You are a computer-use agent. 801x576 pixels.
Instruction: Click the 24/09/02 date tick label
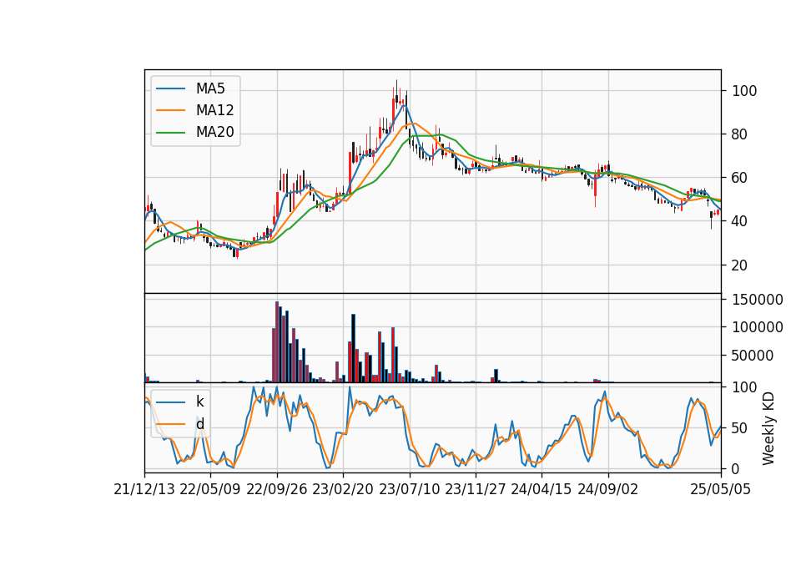pos(608,489)
